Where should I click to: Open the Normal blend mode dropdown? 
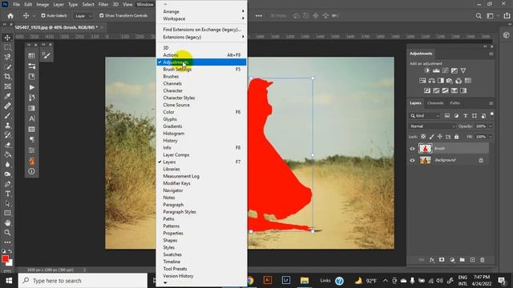pyautogui.click(x=432, y=126)
